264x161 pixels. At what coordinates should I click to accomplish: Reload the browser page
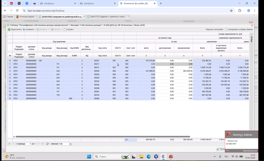[x=17, y=11]
